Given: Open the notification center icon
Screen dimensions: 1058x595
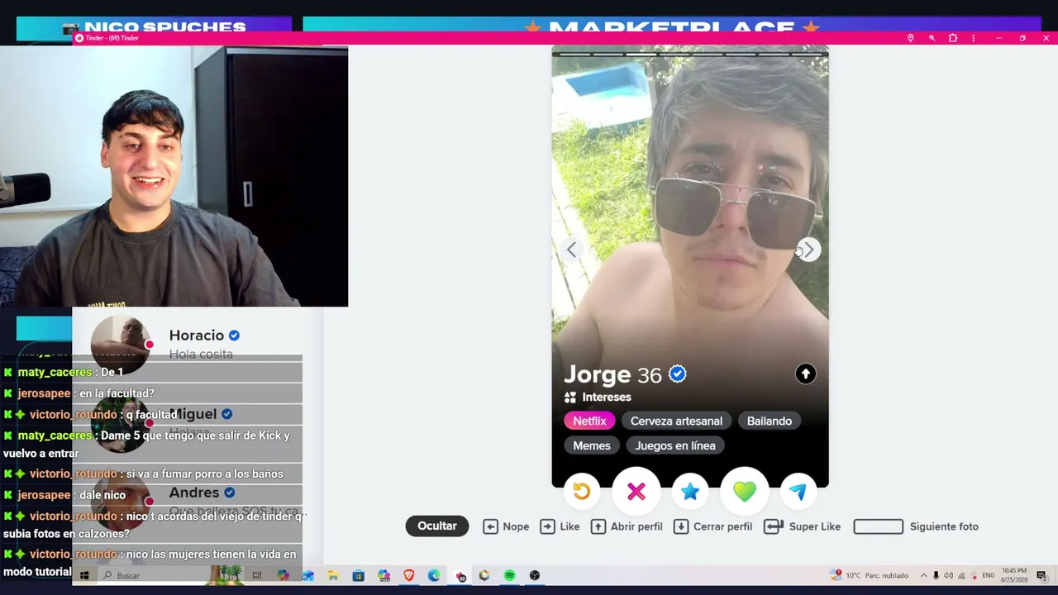Looking at the screenshot, I should pos(1041,575).
